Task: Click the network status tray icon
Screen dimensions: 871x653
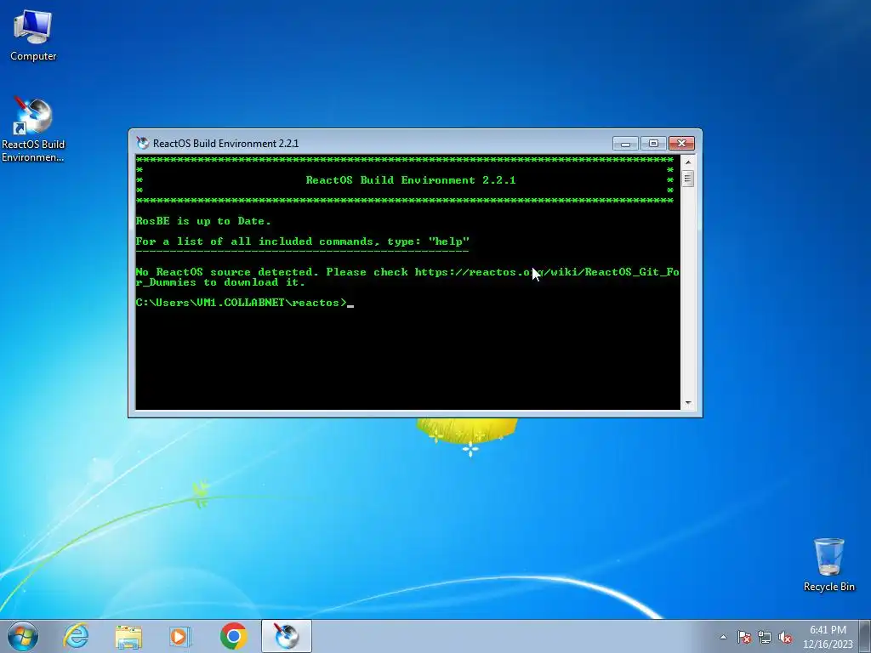Action: 765,637
